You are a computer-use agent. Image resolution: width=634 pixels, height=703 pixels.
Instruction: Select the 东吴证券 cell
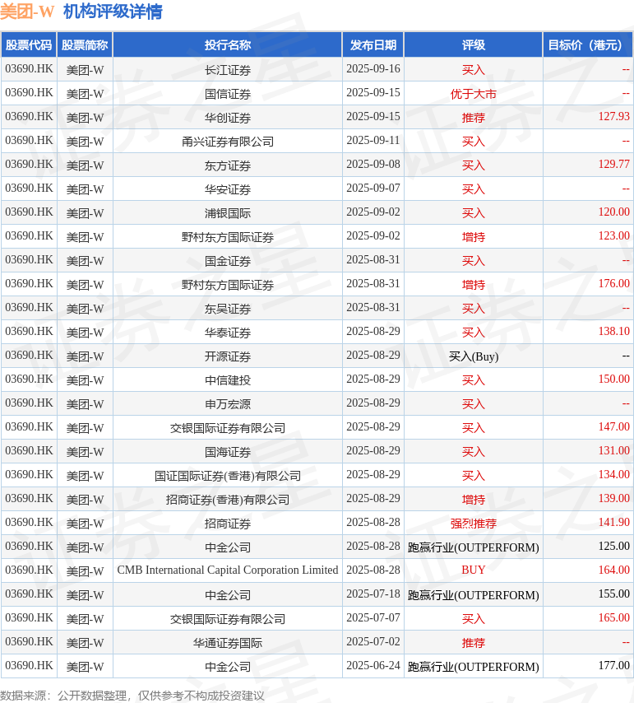point(228,309)
